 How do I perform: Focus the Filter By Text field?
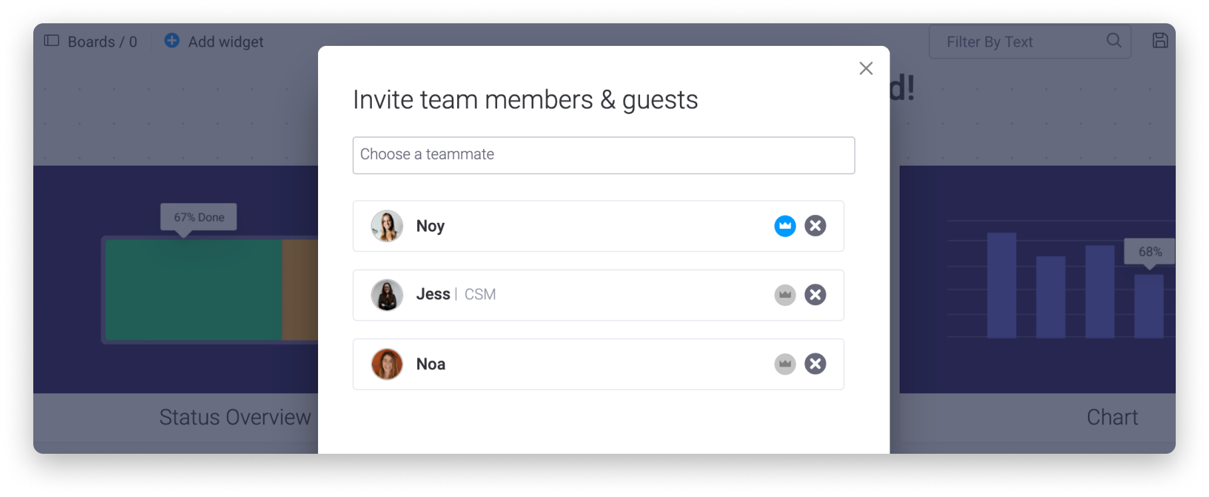(x=1029, y=42)
